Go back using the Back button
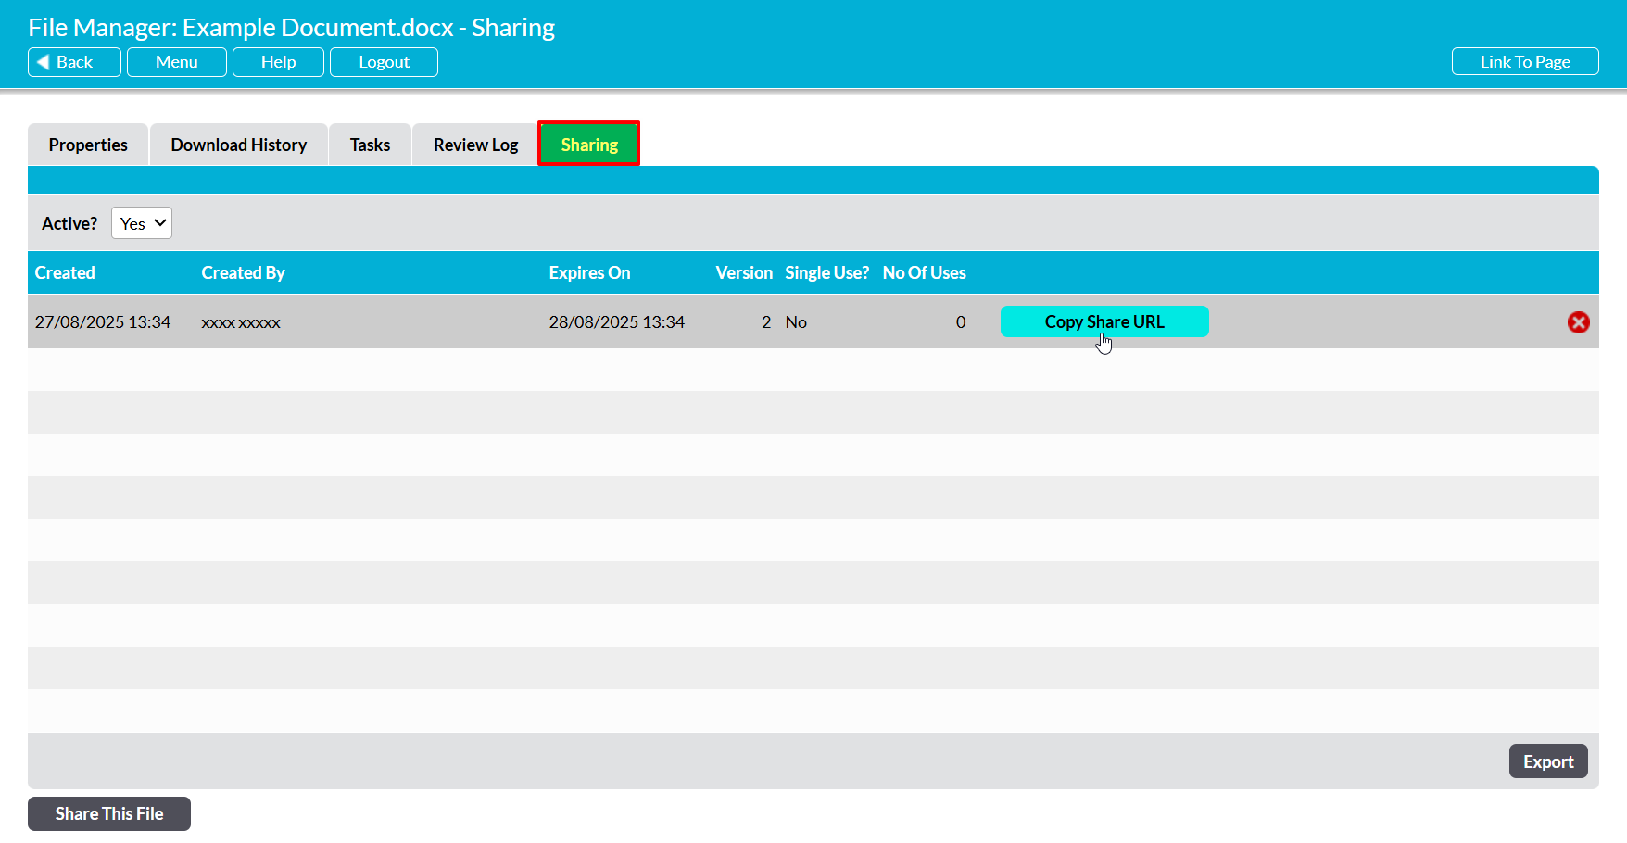 click(74, 62)
